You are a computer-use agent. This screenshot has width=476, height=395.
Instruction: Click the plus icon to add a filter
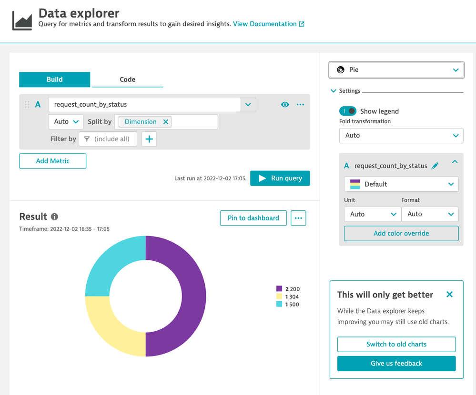(149, 139)
